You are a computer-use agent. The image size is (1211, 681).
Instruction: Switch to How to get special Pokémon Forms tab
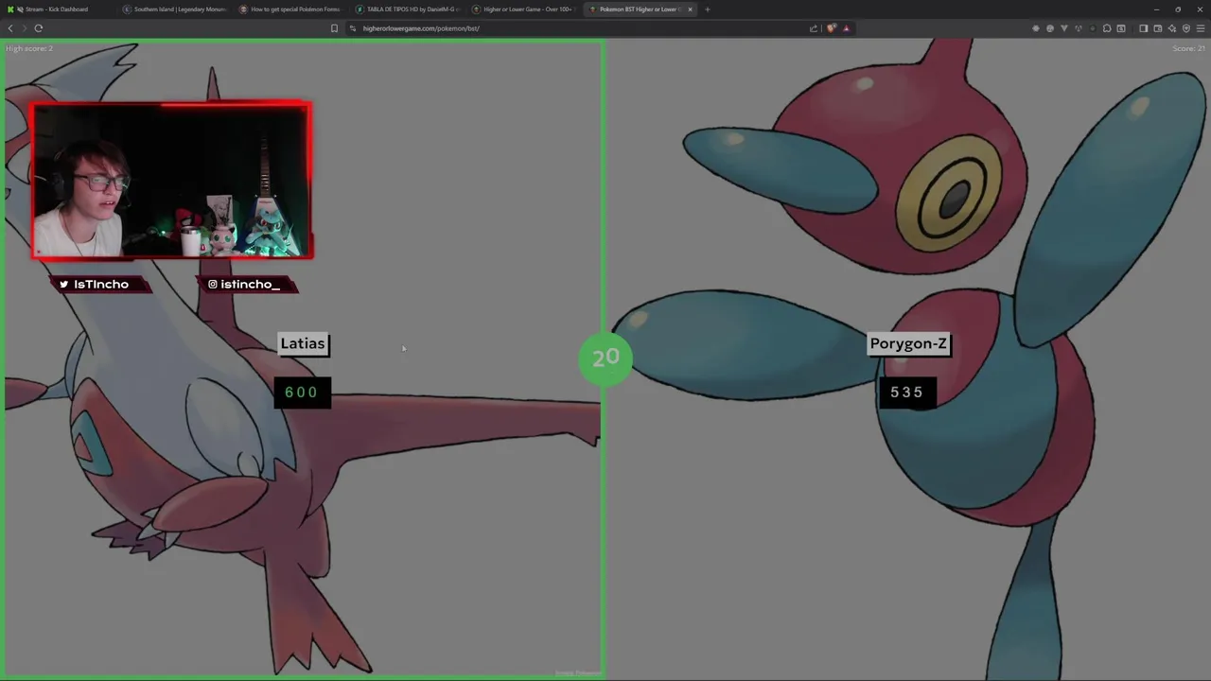(x=291, y=9)
